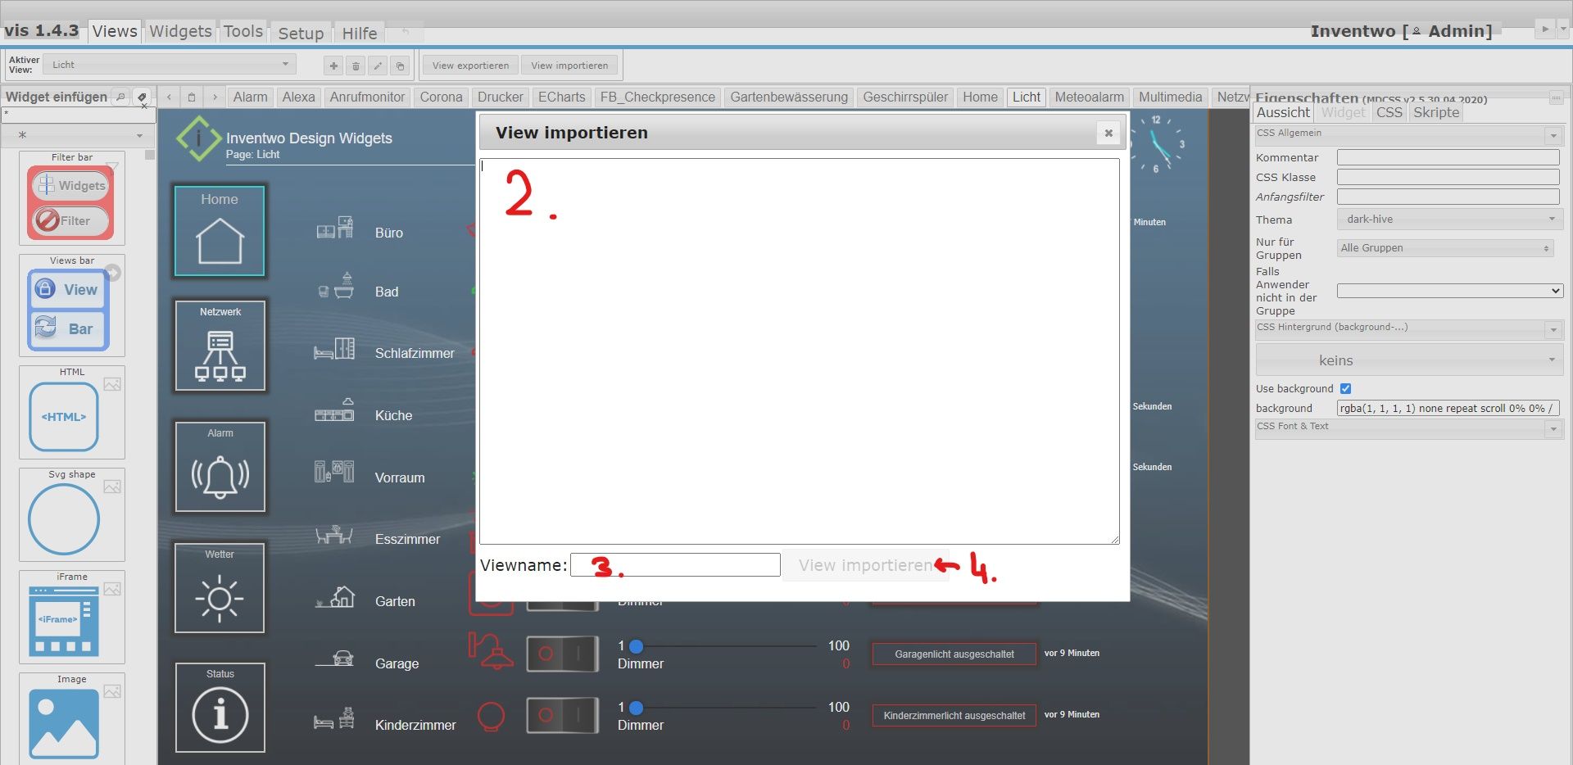The image size is (1573, 765).
Task: Collapse the CSS Hintergrund section
Action: coord(1553,330)
